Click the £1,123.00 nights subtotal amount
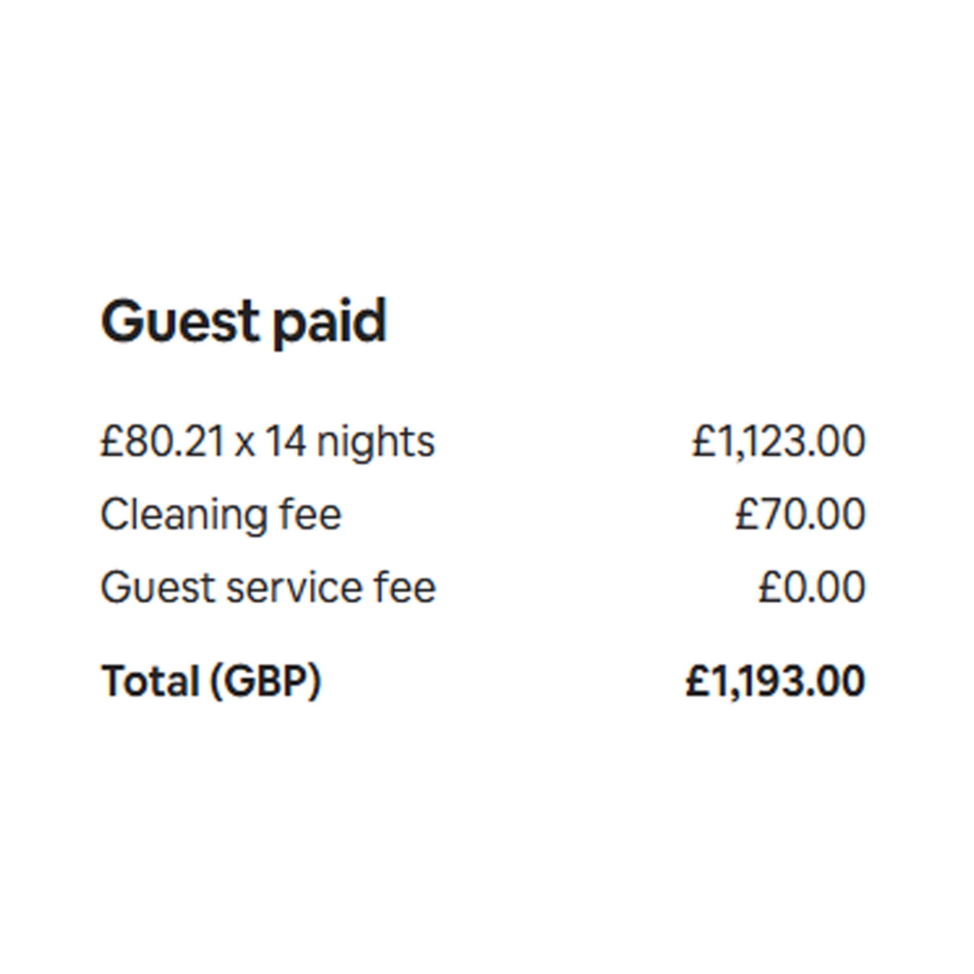The width and height of the screenshot is (974, 974). pyautogui.click(x=778, y=441)
